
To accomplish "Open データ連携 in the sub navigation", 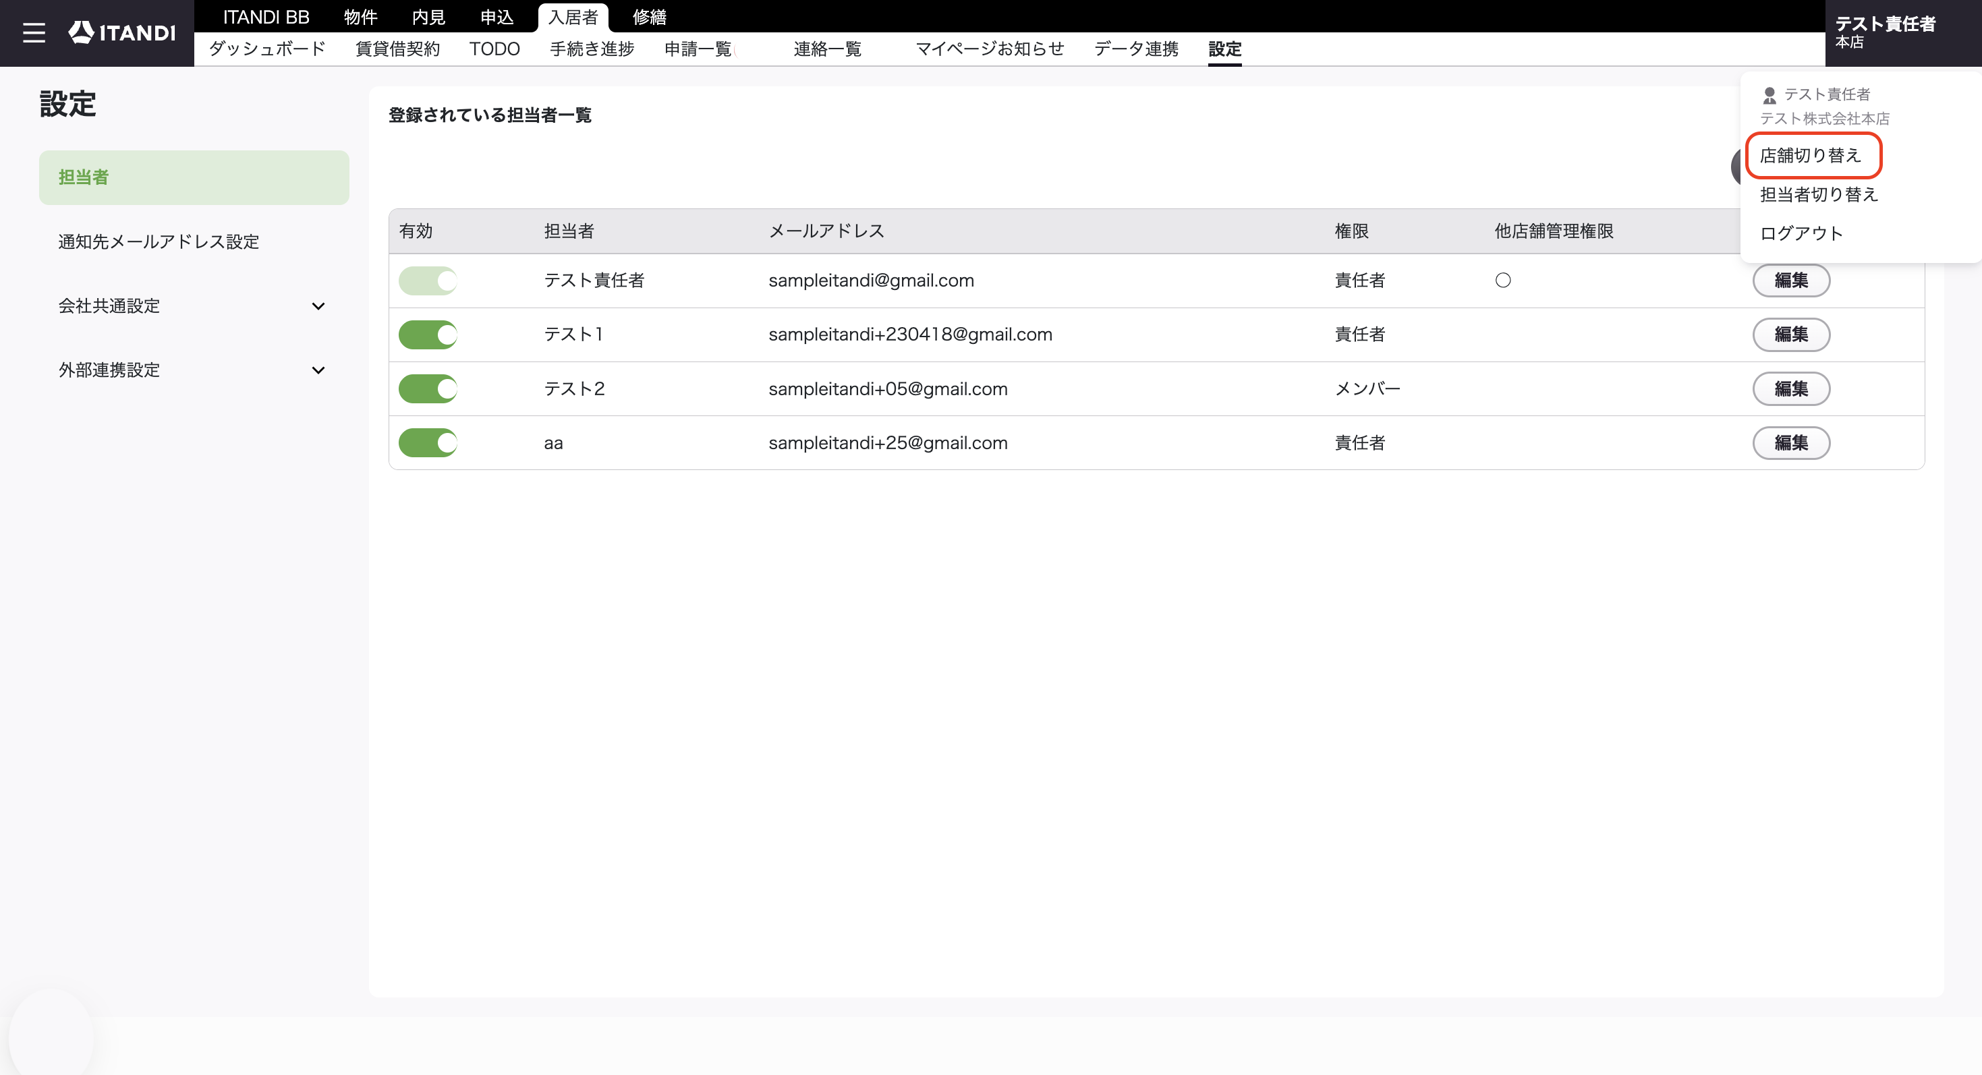I will click(1135, 49).
